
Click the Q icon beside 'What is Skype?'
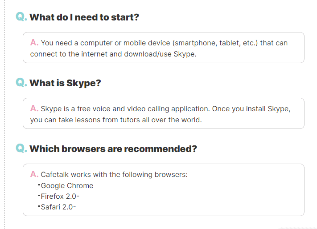coord(21,83)
